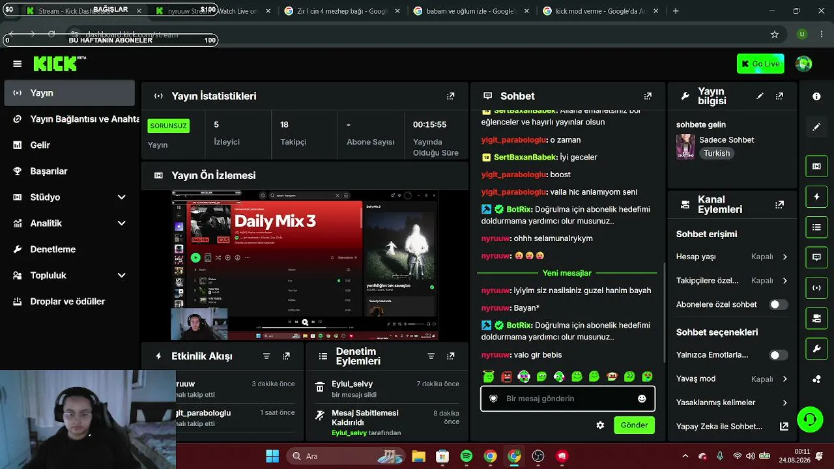The height and width of the screenshot is (469, 834).
Task: Open the user profile avatar menu
Action: (x=803, y=64)
